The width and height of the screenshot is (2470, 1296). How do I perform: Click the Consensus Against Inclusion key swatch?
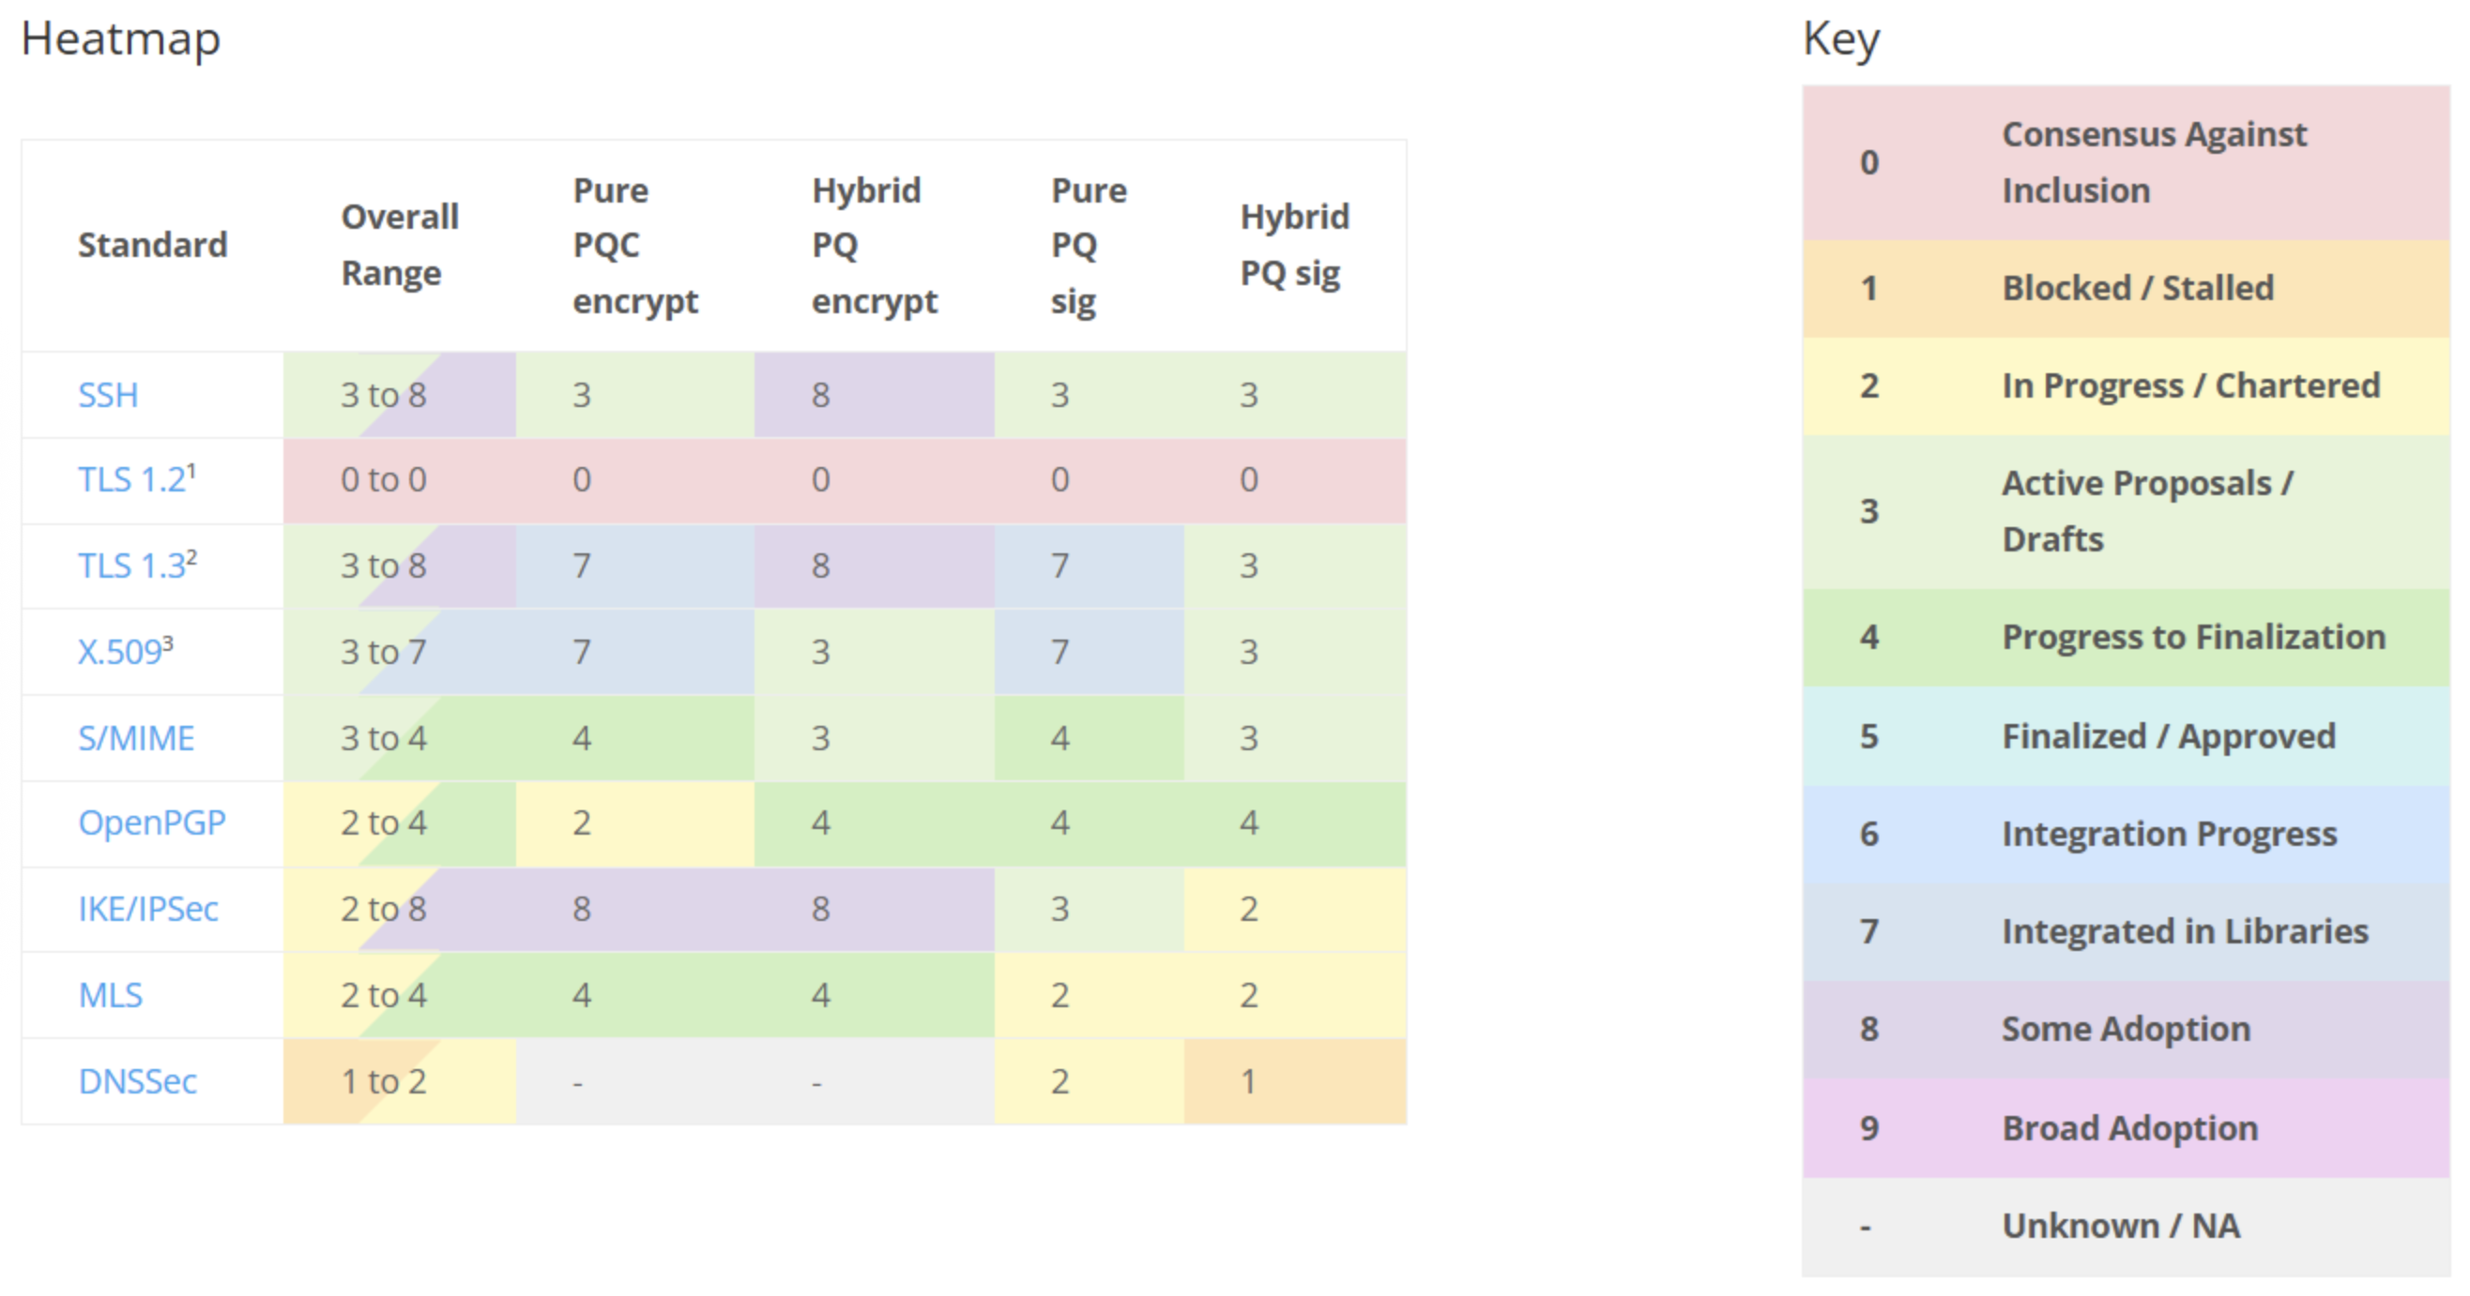pos(2125,163)
